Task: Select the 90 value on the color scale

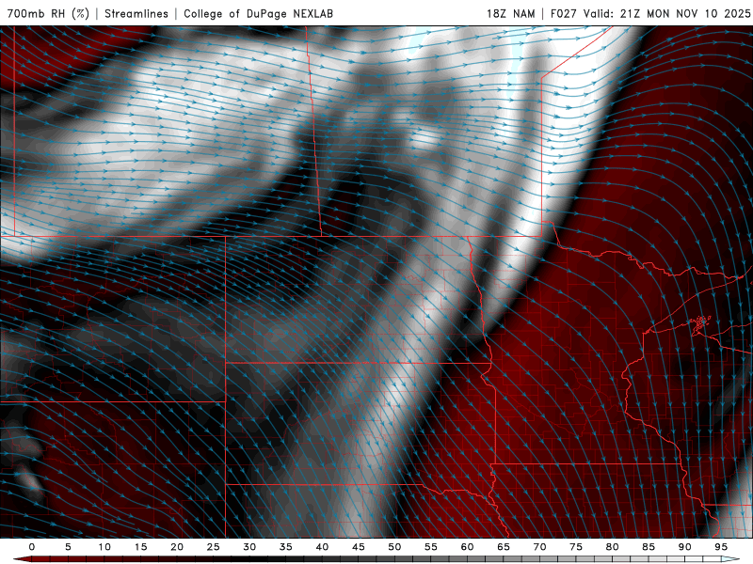Action: click(685, 547)
